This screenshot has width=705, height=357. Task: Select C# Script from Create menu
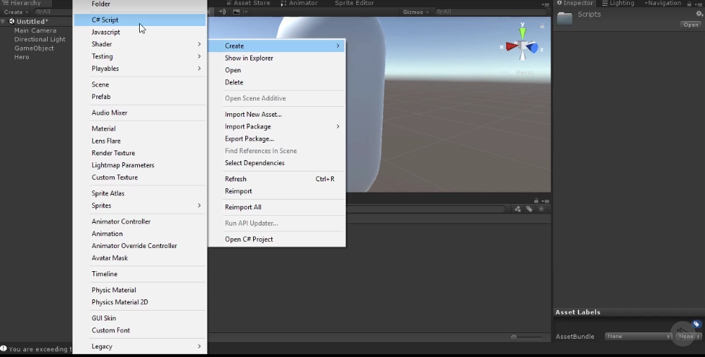coord(140,20)
